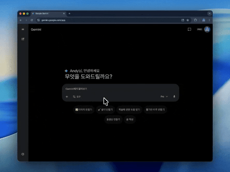The image size is (230, 172).
Task: Open site info icon in address bar
Action: 38,20
